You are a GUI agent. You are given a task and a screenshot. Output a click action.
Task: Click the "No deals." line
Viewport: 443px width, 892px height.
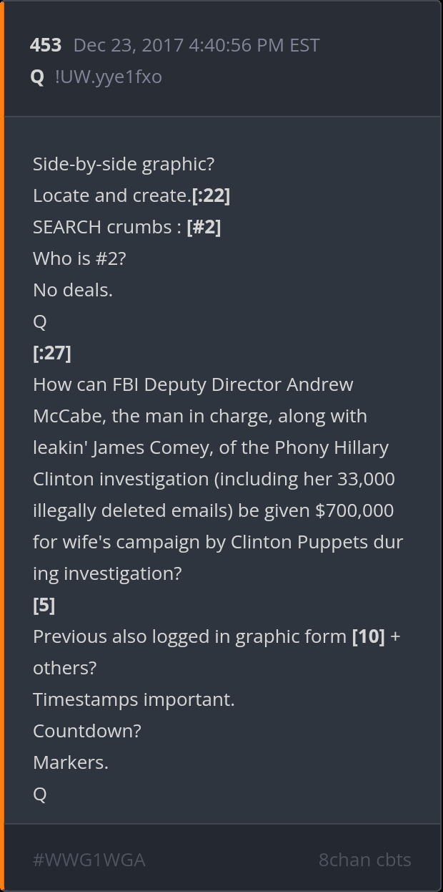coord(73,290)
